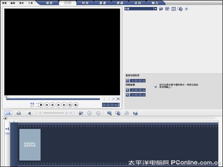
Task: Switch to the 輸出 (Share) step tab
Action: pyautogui.click(x=155, y=3)
